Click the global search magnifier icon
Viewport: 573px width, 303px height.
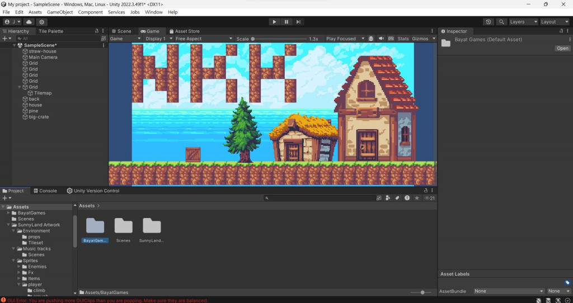(x=501, y=22)
